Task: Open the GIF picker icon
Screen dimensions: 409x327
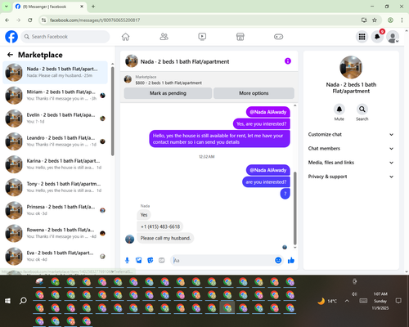Action: [x=162, y=261]
